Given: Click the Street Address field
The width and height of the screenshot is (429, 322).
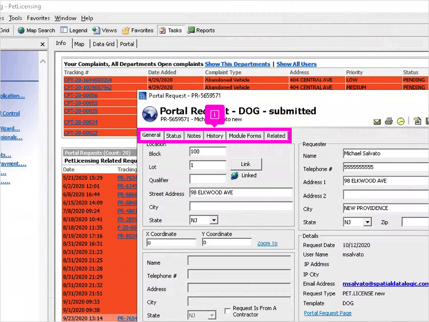Looking at the screenshot, I should click(241, 193).
